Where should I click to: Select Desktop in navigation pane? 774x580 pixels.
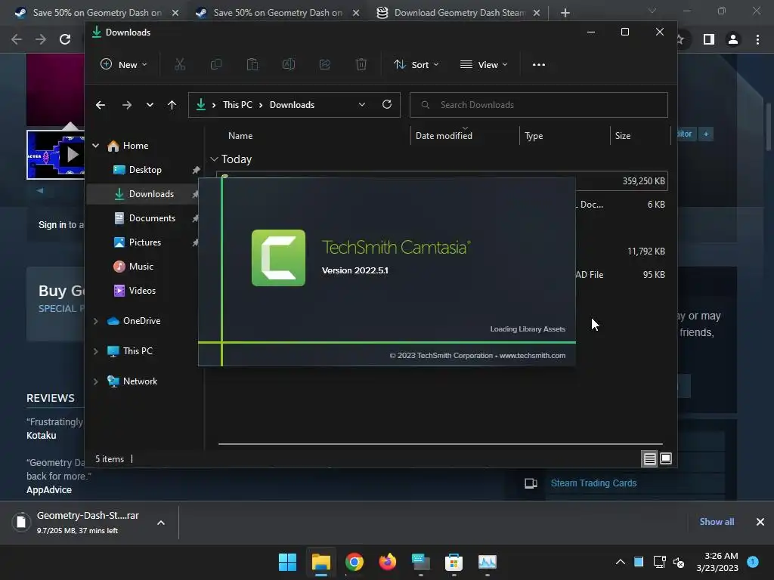tap(145, 170)
